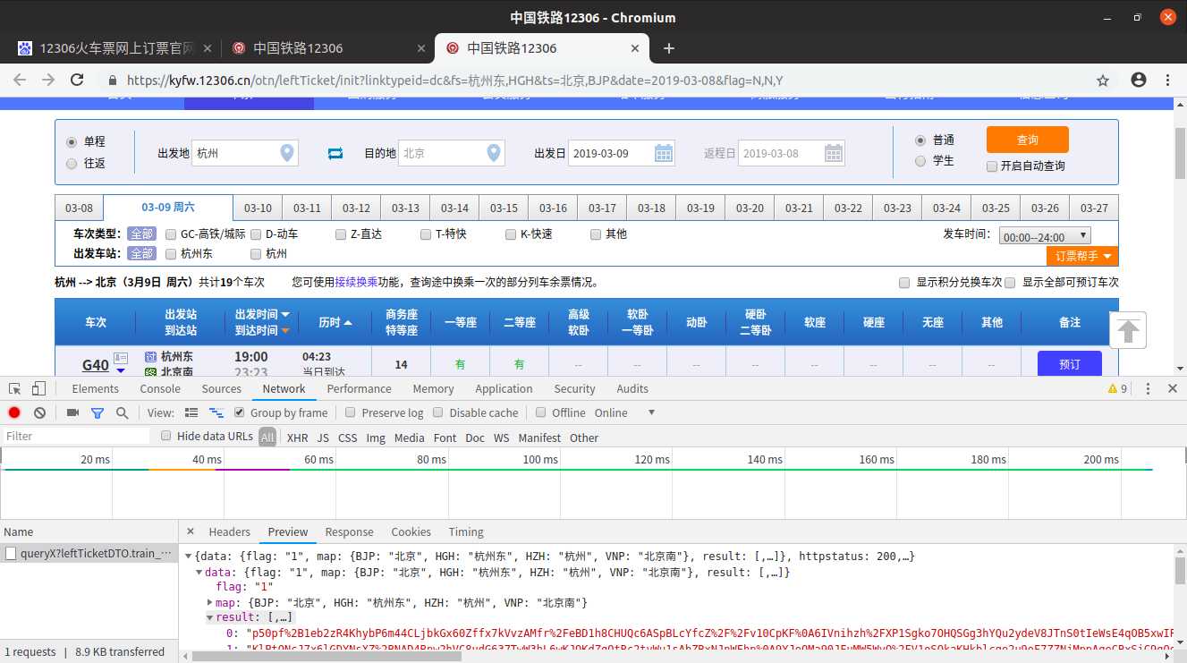1187x663 pixels.
Task: Open network search magnifier icon
Action: click(x=123, y=412)
